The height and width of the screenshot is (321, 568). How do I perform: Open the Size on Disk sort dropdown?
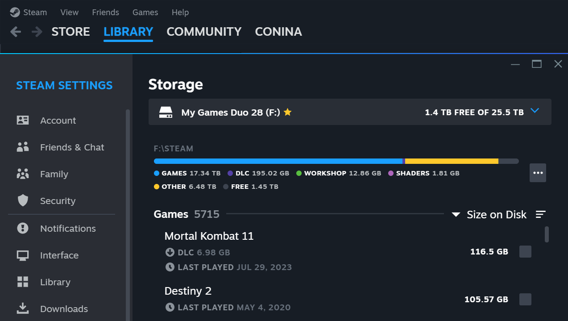pyautogui.click(x=489, y=215)
